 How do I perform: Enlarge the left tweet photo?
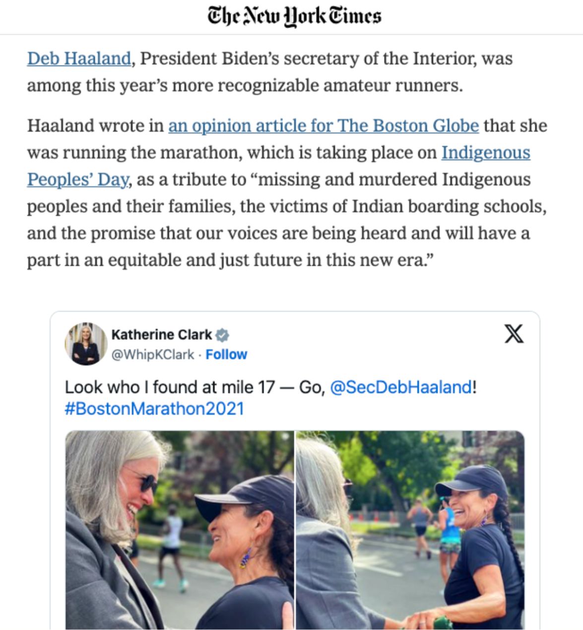tap(180, 530)
